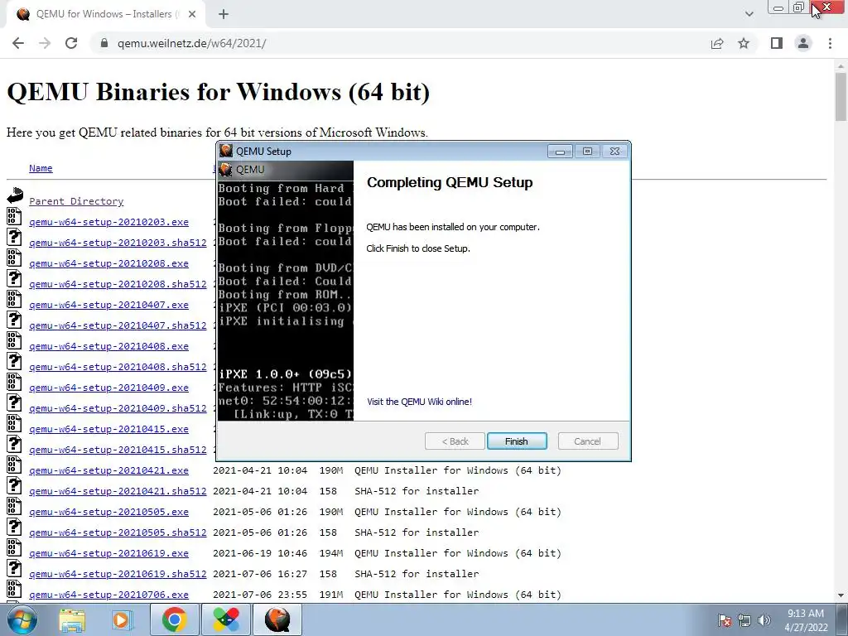Click the 194M size value in the listing
This screenshot has width=848, height=636.
pyautogui.click(x=331, y=553)
